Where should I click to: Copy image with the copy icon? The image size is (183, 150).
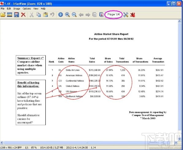pos(39,15)
